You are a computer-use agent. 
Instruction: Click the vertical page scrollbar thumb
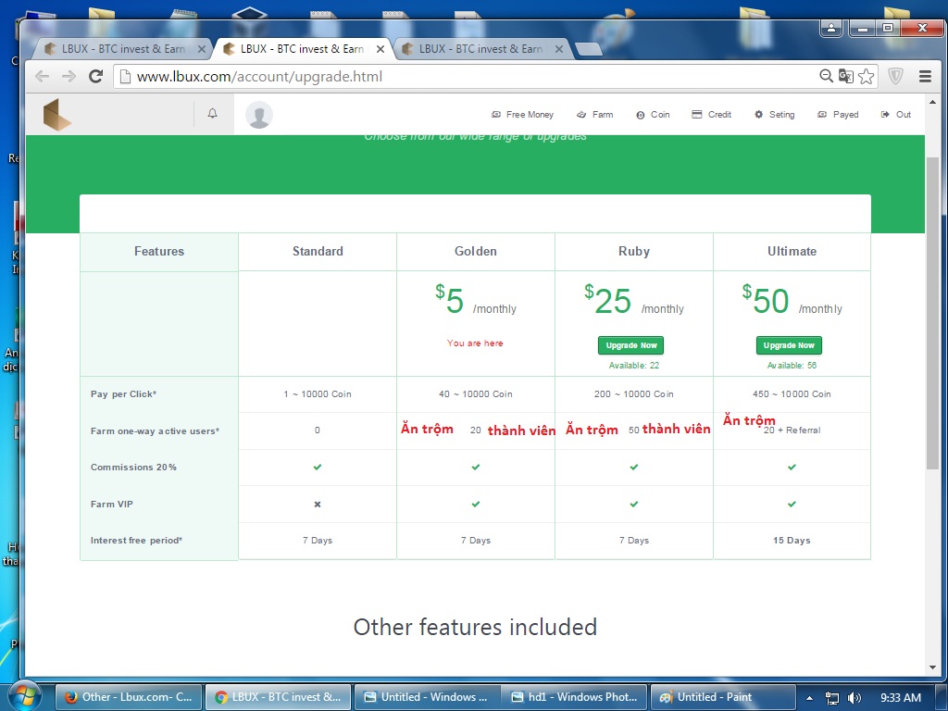click(x=932, y=313)
